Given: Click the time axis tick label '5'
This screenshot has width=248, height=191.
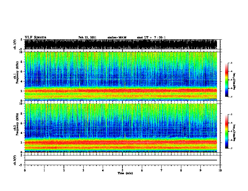Looking at the screenshot, I should click(122, 170).
